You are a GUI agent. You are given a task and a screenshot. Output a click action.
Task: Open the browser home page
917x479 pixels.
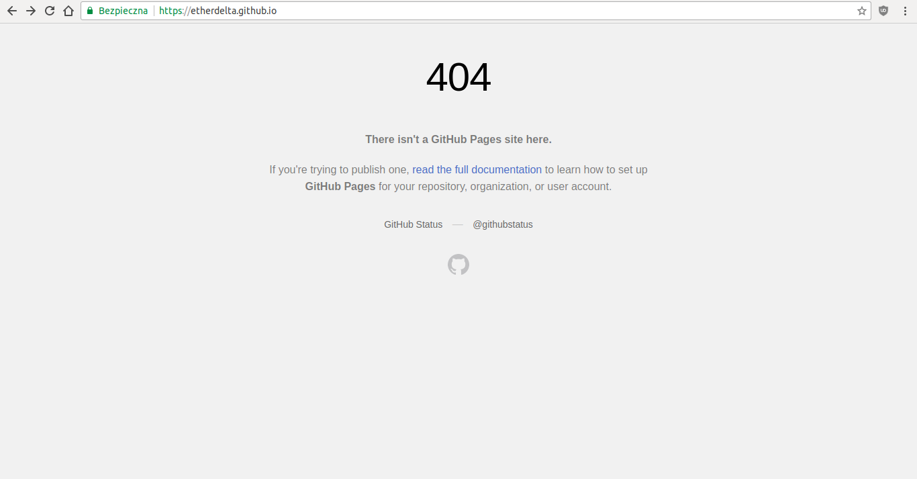tap(68, 11)
